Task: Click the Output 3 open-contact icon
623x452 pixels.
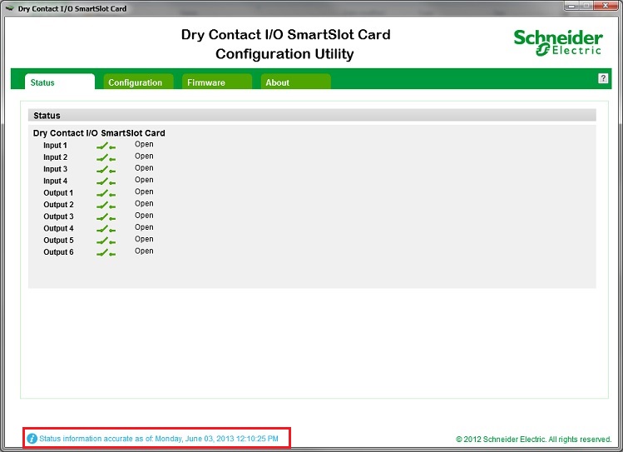Action: coord(106,217)
